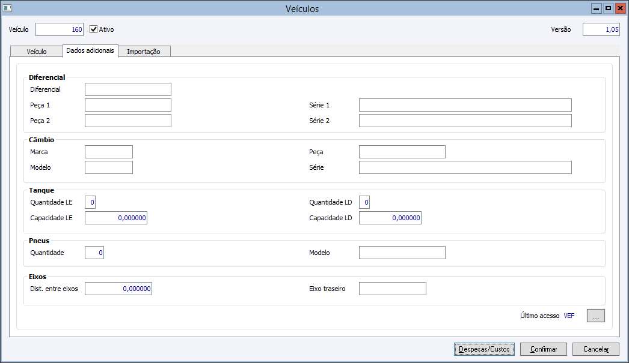
Task: Click the VEF último acesso value
Action: [569, 316]
